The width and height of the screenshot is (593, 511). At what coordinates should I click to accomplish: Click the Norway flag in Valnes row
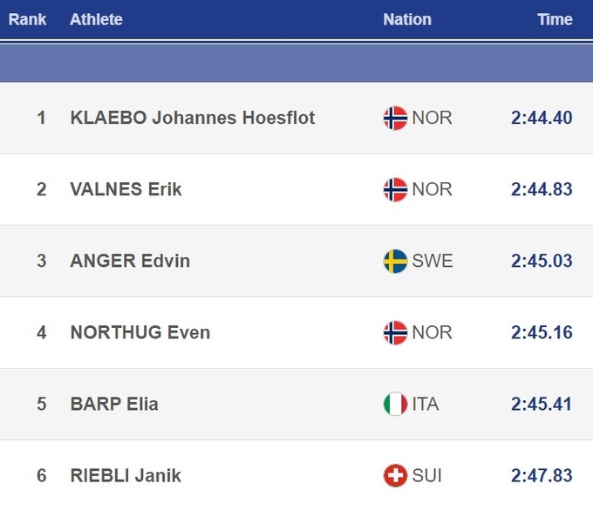pos(395,189)
